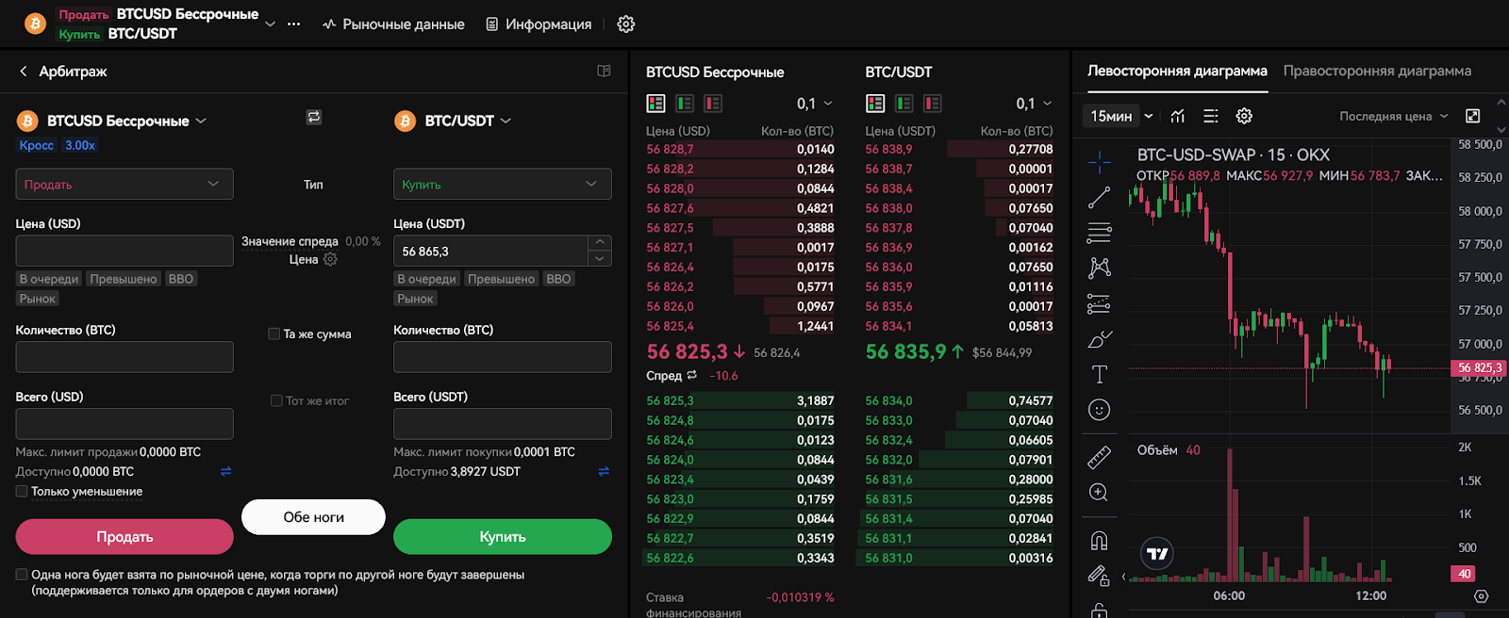
Task: Change 3.00x leverage
Action: coord(80,145)
